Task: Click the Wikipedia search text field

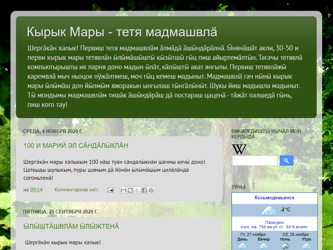Action: [x=254, y=161]
